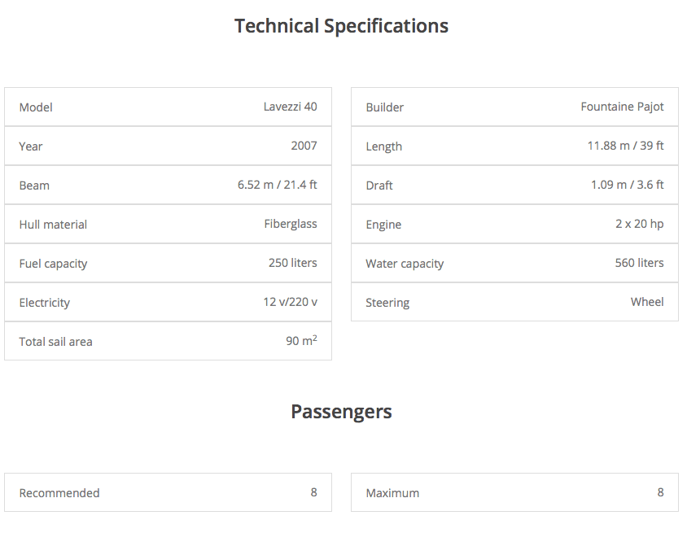Viewport: 687px width, 533px height.
Task: Click the 90 m² sail area value
Action: point(300,341)
